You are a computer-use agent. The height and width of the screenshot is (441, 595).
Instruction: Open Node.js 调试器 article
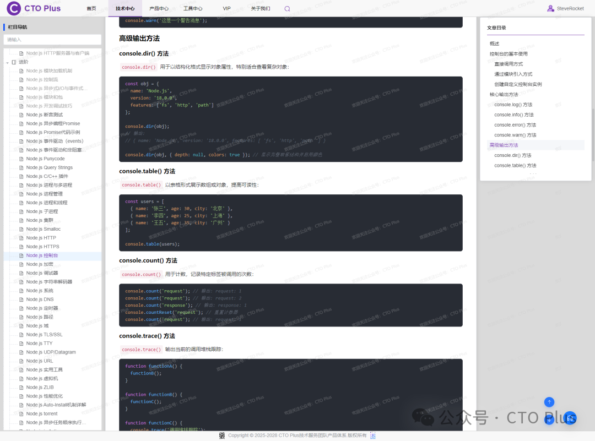(42, 273)
